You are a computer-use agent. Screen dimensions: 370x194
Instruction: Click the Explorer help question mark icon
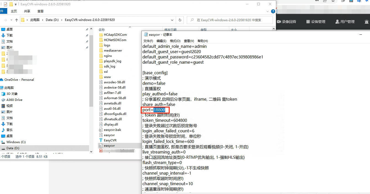(273, 11)
